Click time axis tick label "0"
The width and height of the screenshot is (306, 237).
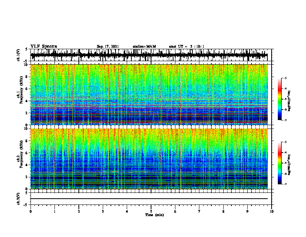31,211
